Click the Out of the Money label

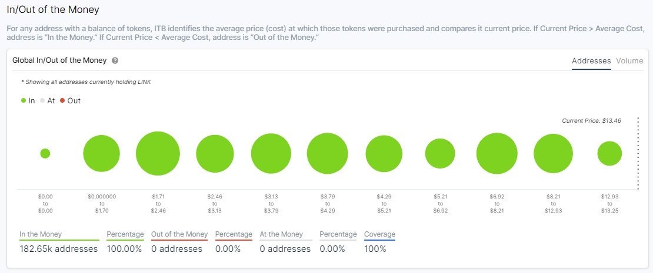[179, 234]
